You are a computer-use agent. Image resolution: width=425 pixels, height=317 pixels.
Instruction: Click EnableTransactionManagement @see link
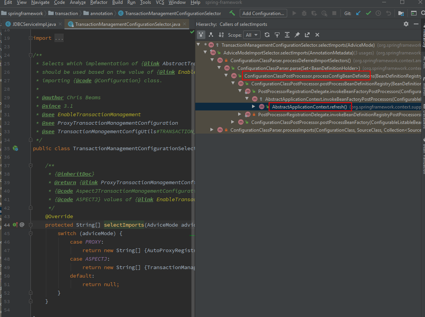pos(99,114)
